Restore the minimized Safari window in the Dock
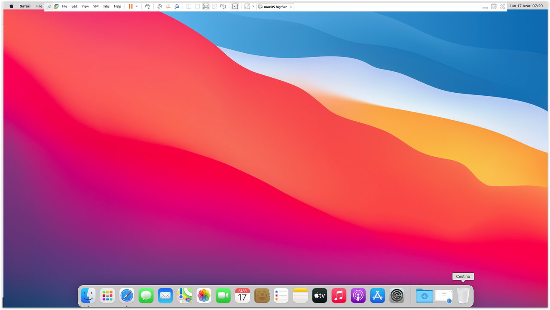Viewport: 550px width, 310px height. pyautogui.click(x=444, y=296)
